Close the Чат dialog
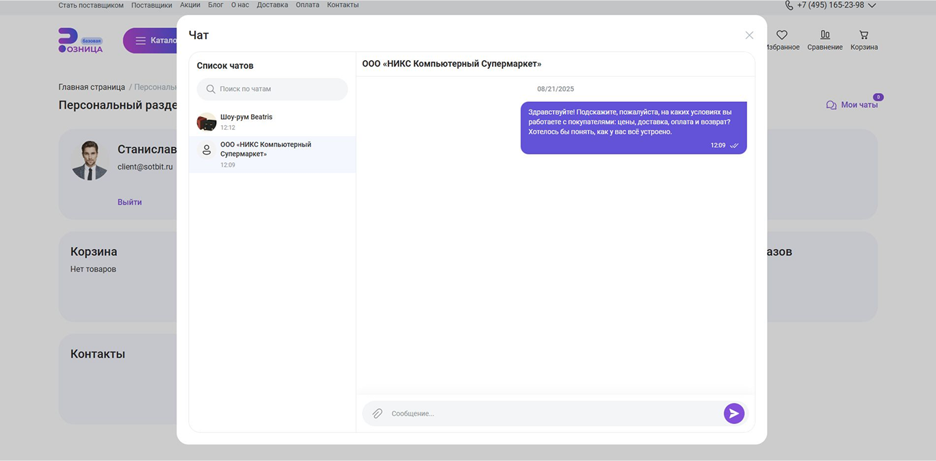The image size is (936, 461). (749, 35)
